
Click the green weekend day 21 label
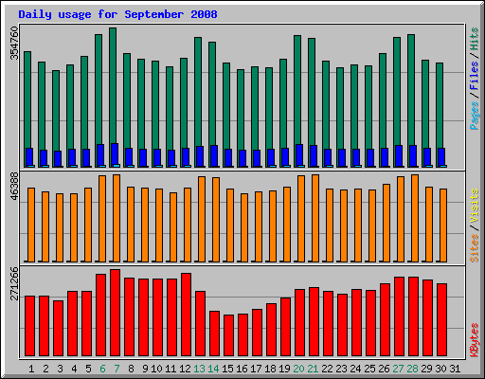point(313,369)
